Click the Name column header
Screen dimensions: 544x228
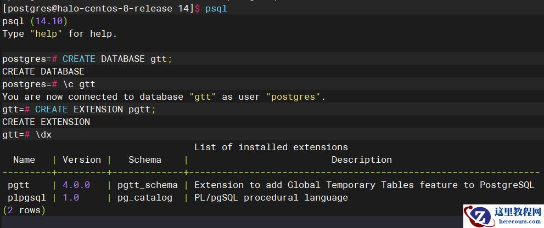24,160
